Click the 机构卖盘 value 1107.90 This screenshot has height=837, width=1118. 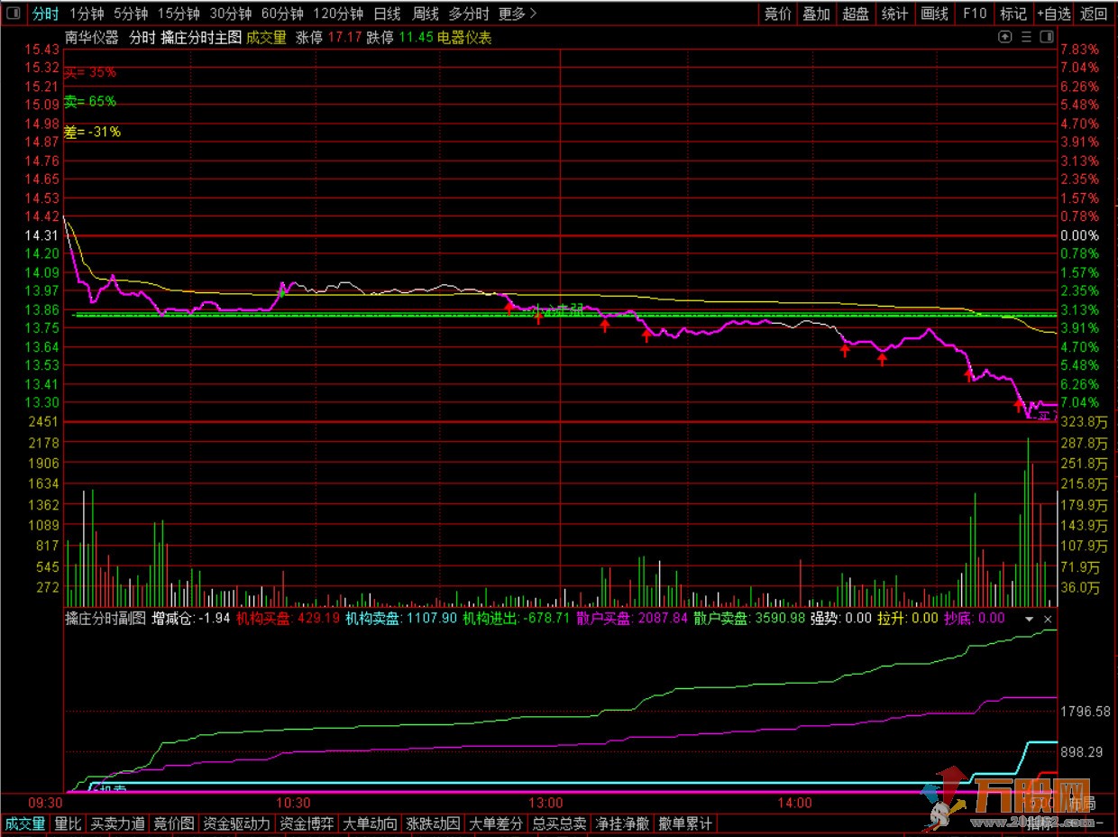click(x=432, y=619)
